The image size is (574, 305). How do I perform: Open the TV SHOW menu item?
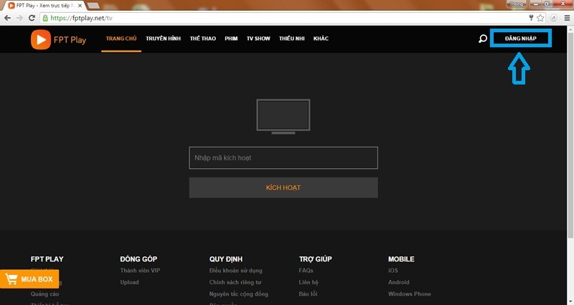[x=258, y=39]
